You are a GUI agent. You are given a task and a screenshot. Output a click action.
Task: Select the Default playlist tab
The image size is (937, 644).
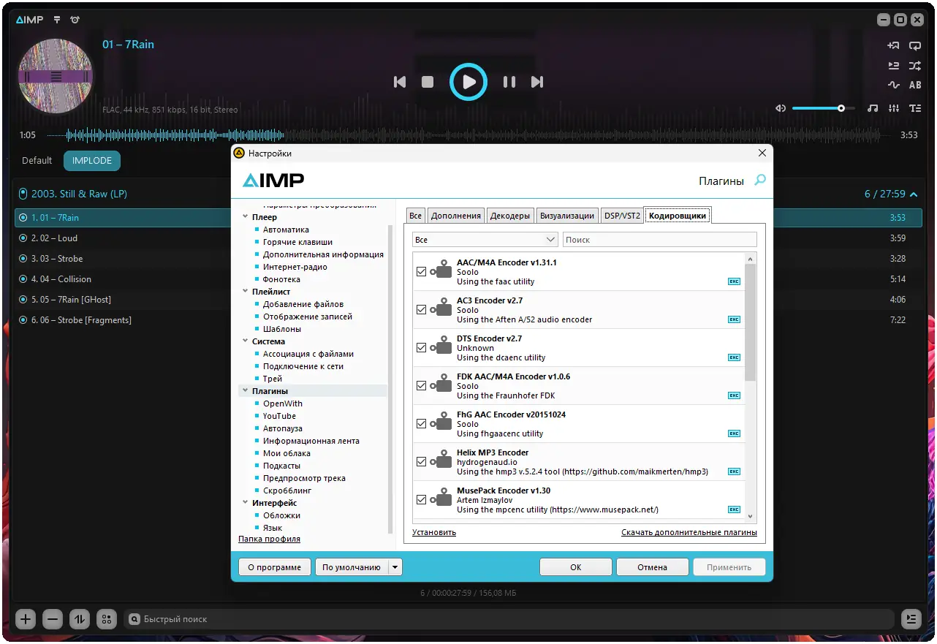[37, 161]
